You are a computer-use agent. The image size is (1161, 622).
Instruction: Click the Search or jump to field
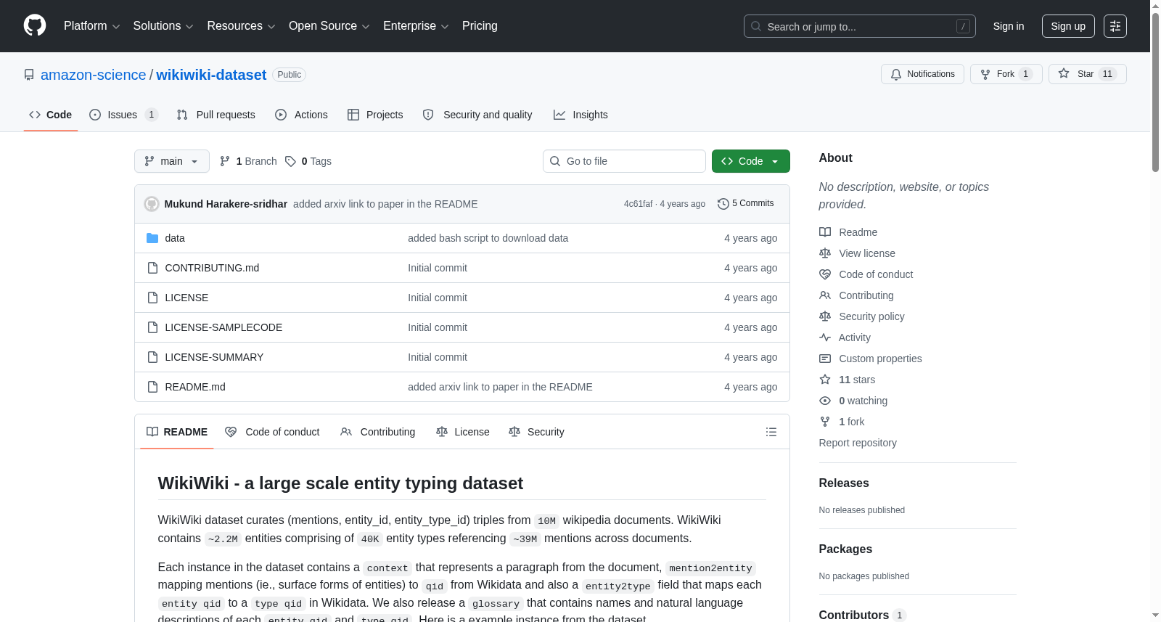pyautogui.click(x=860, y=26)
